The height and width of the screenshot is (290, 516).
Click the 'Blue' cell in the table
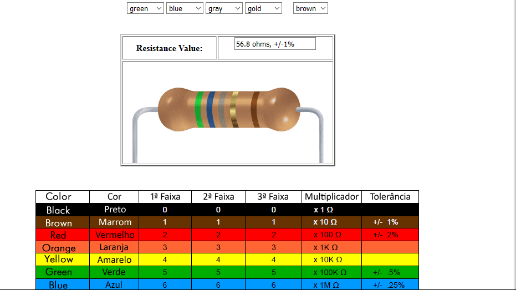pyautogui.click(x=63, y=285)
